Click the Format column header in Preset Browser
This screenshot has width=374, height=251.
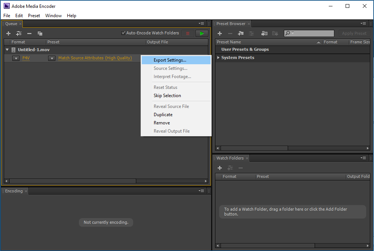point(335,42)
